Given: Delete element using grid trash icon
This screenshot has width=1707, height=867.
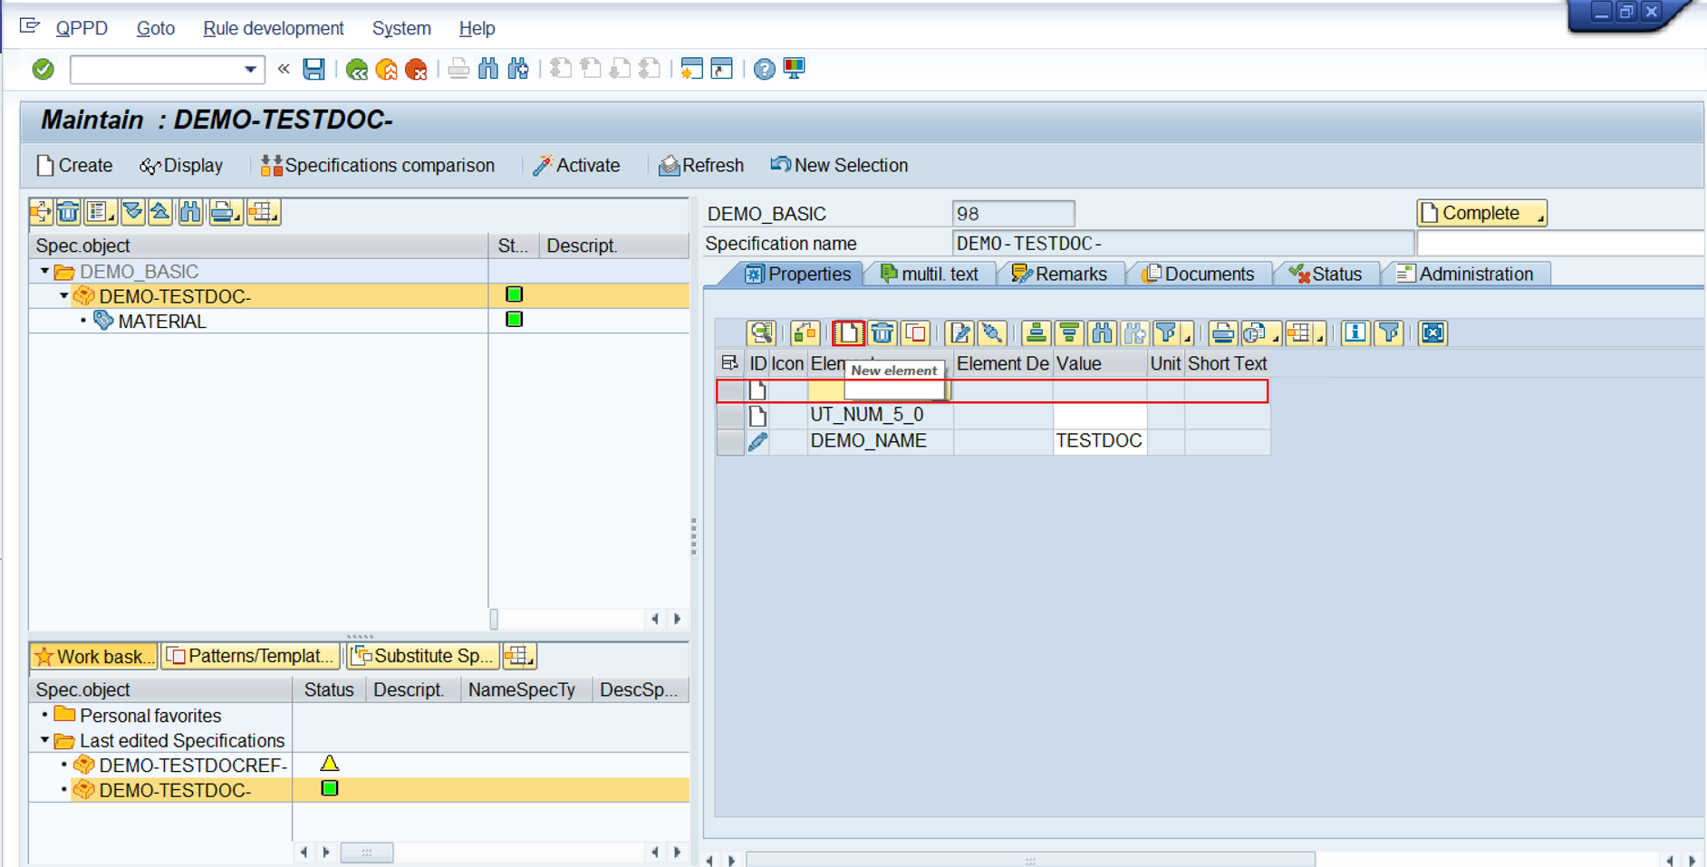Looking at the screenshot, I should coord(882,333).
